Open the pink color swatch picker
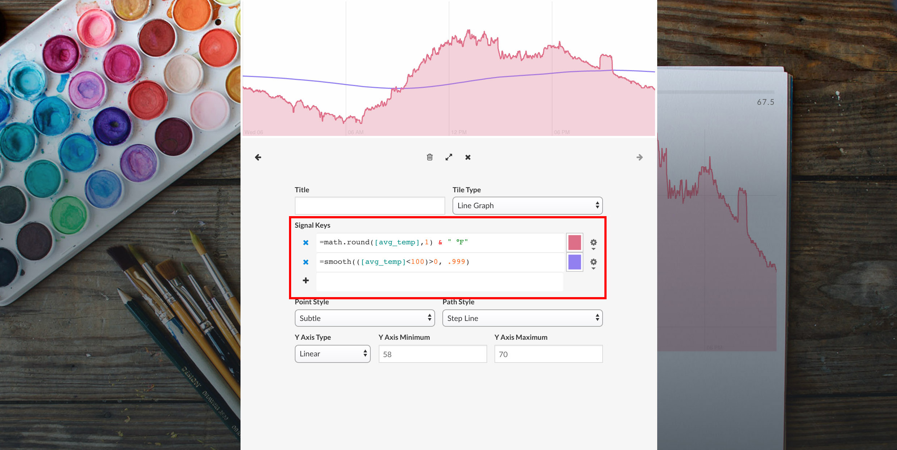 pos(575,243)
